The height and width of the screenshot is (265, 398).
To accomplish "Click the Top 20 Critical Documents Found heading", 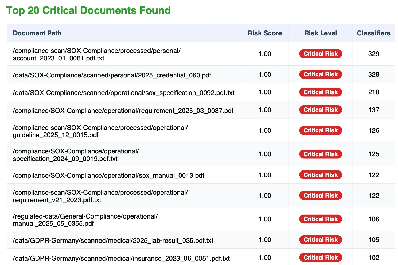I will click(89, 11).
